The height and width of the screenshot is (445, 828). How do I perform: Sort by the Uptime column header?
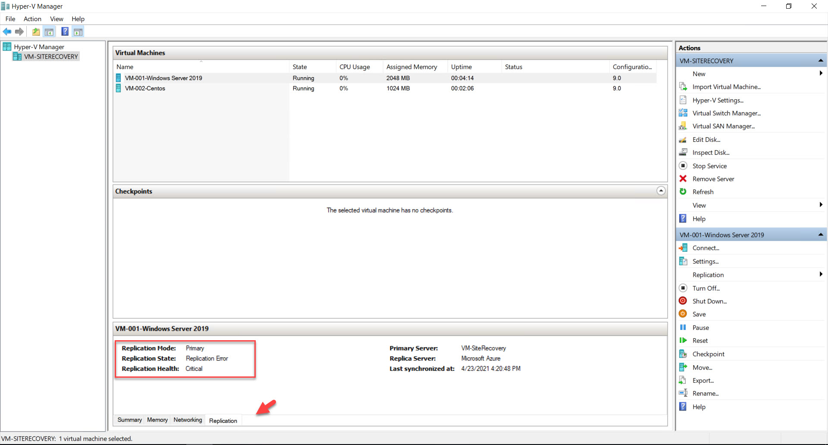point(474,67)
